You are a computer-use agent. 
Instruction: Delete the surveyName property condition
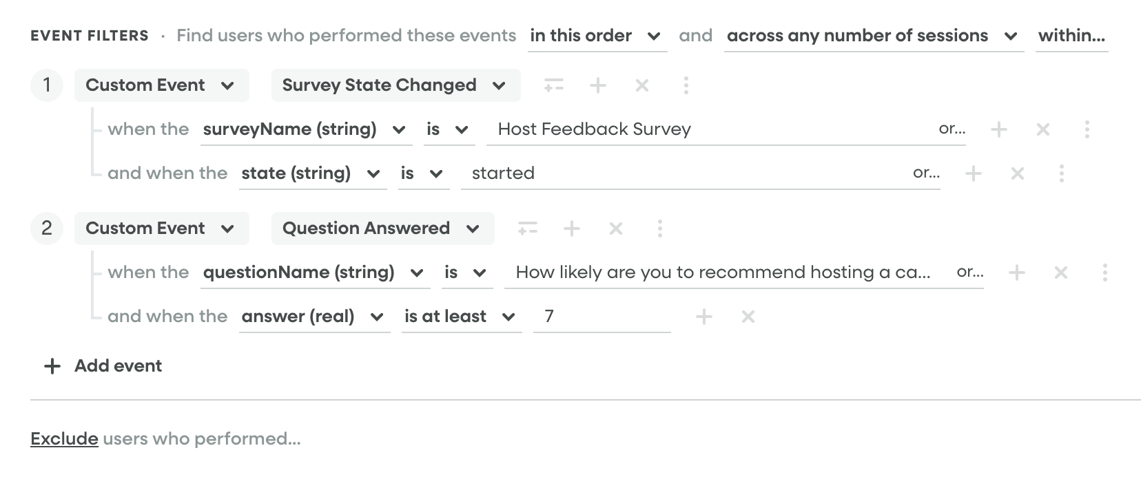[1043, 129]
